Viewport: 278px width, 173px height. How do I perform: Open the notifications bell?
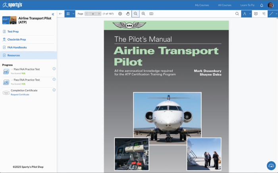click(262, 5)
